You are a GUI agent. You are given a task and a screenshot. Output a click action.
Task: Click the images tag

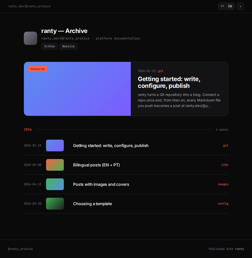(223, 184)
